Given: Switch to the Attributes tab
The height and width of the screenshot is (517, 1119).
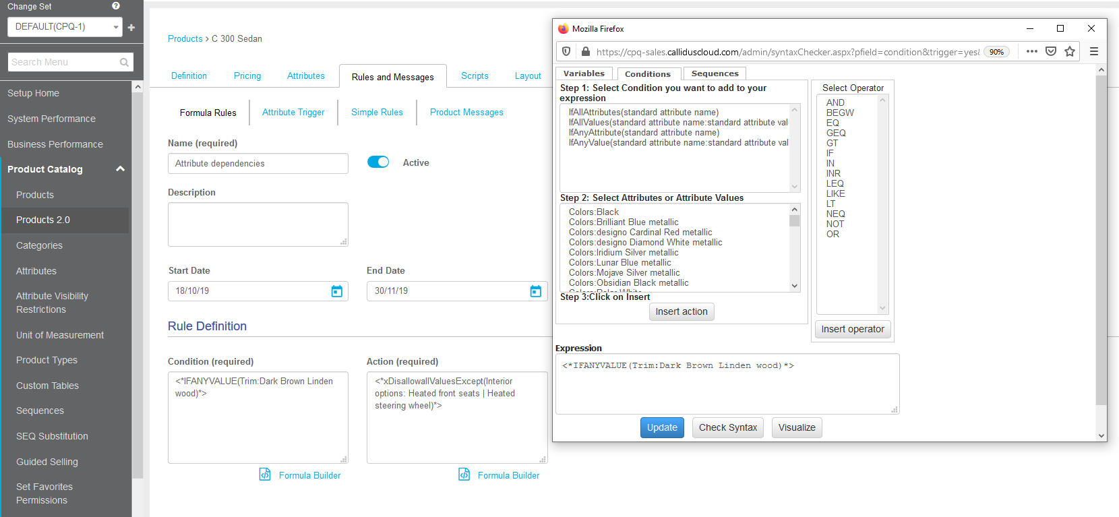Looking at the screenshot, I should pos(306,75).
